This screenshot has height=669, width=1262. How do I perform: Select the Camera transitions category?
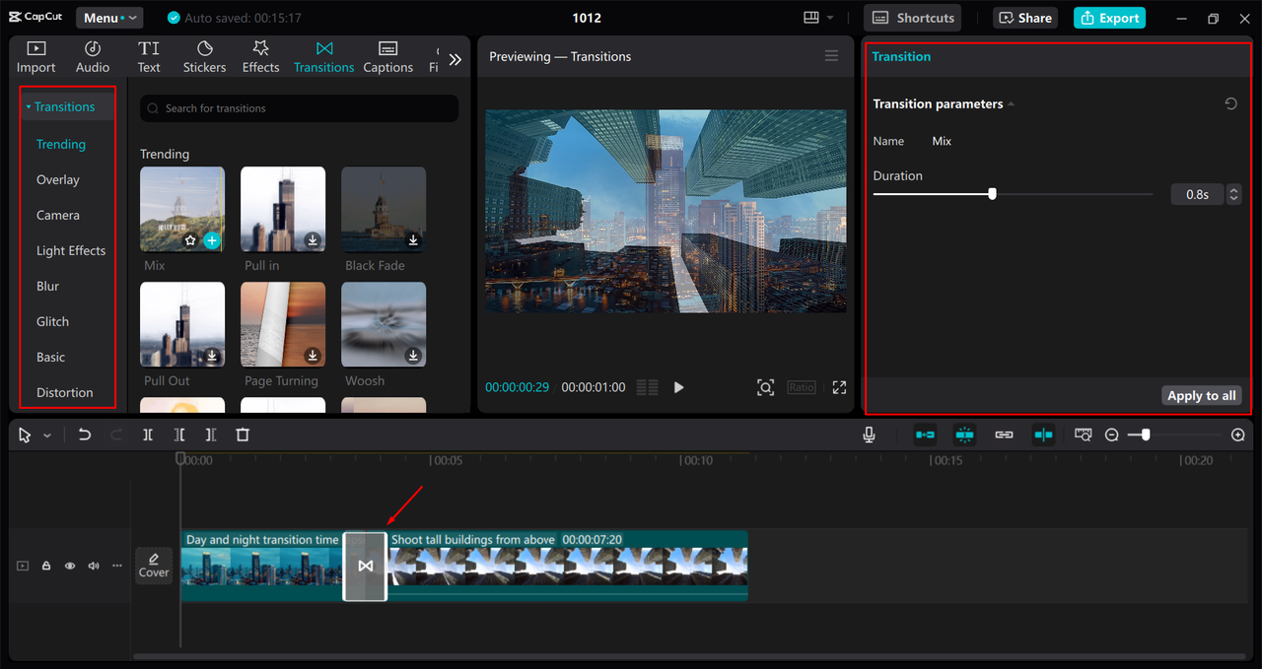(x=58, y=215)
